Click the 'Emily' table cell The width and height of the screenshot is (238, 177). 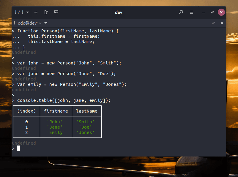coord(56,132)
